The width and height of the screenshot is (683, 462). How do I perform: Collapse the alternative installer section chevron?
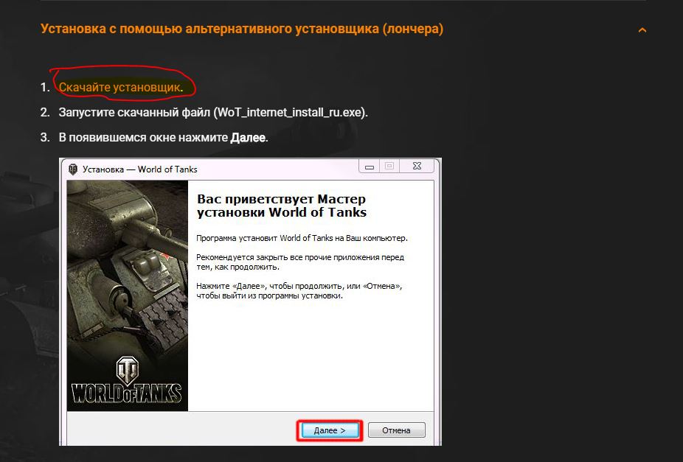coord(642,30)
